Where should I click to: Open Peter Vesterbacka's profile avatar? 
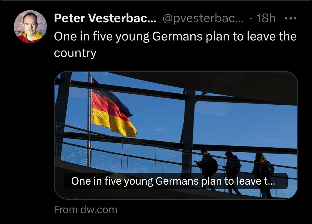point(30,27)
